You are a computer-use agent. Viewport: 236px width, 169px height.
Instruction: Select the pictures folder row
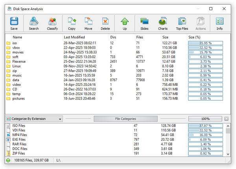(115, 98)
